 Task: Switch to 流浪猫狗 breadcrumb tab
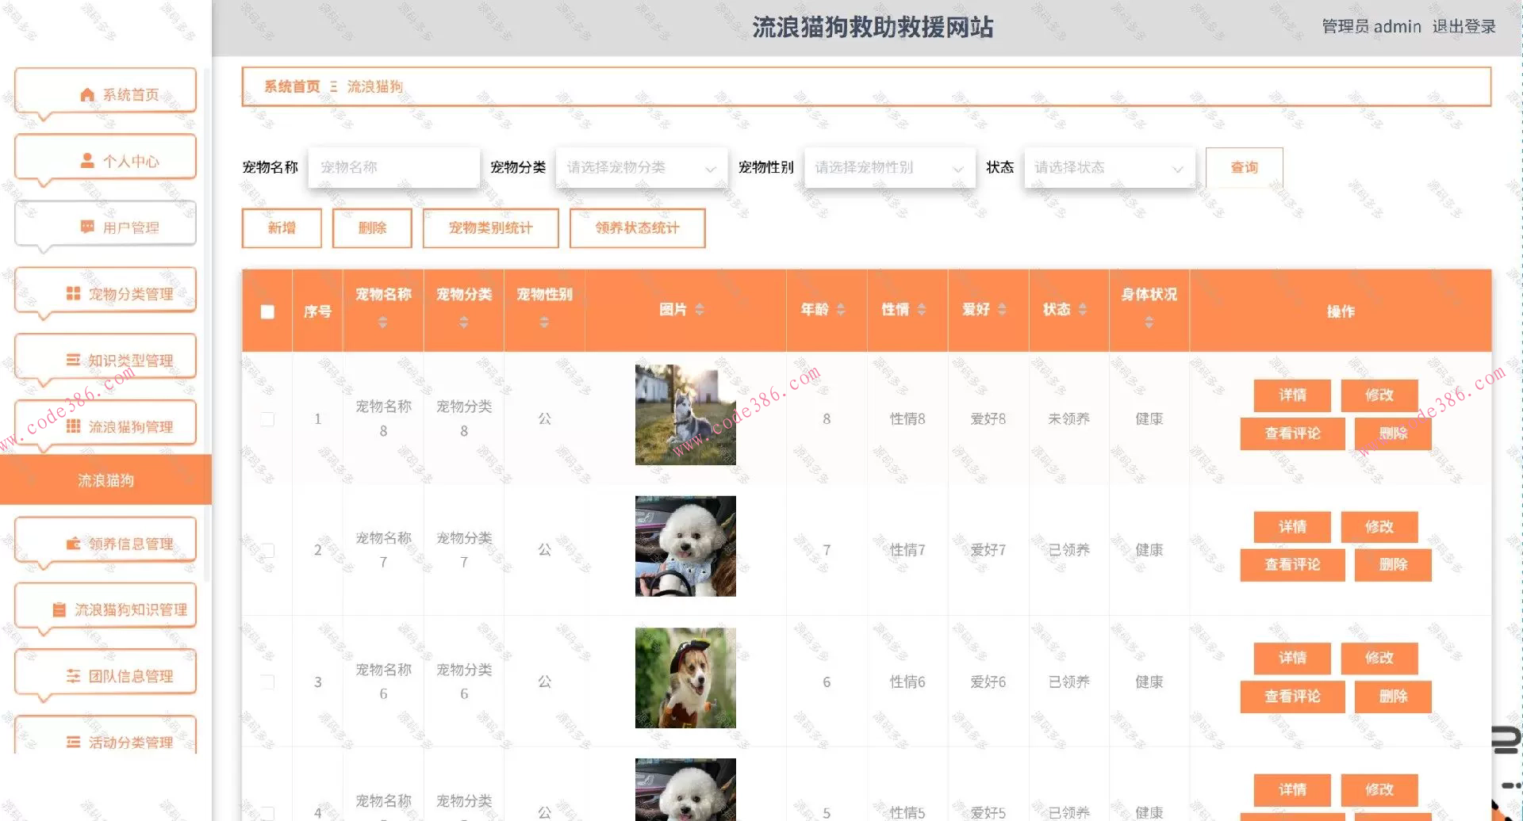(x=374, y=86)
